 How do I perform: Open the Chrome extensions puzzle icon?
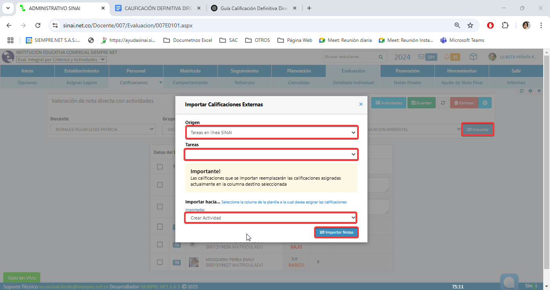click(x=505, y=25)
